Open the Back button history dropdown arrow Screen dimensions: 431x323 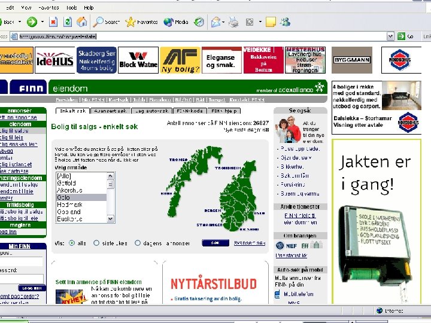click(x=20, y=22)
